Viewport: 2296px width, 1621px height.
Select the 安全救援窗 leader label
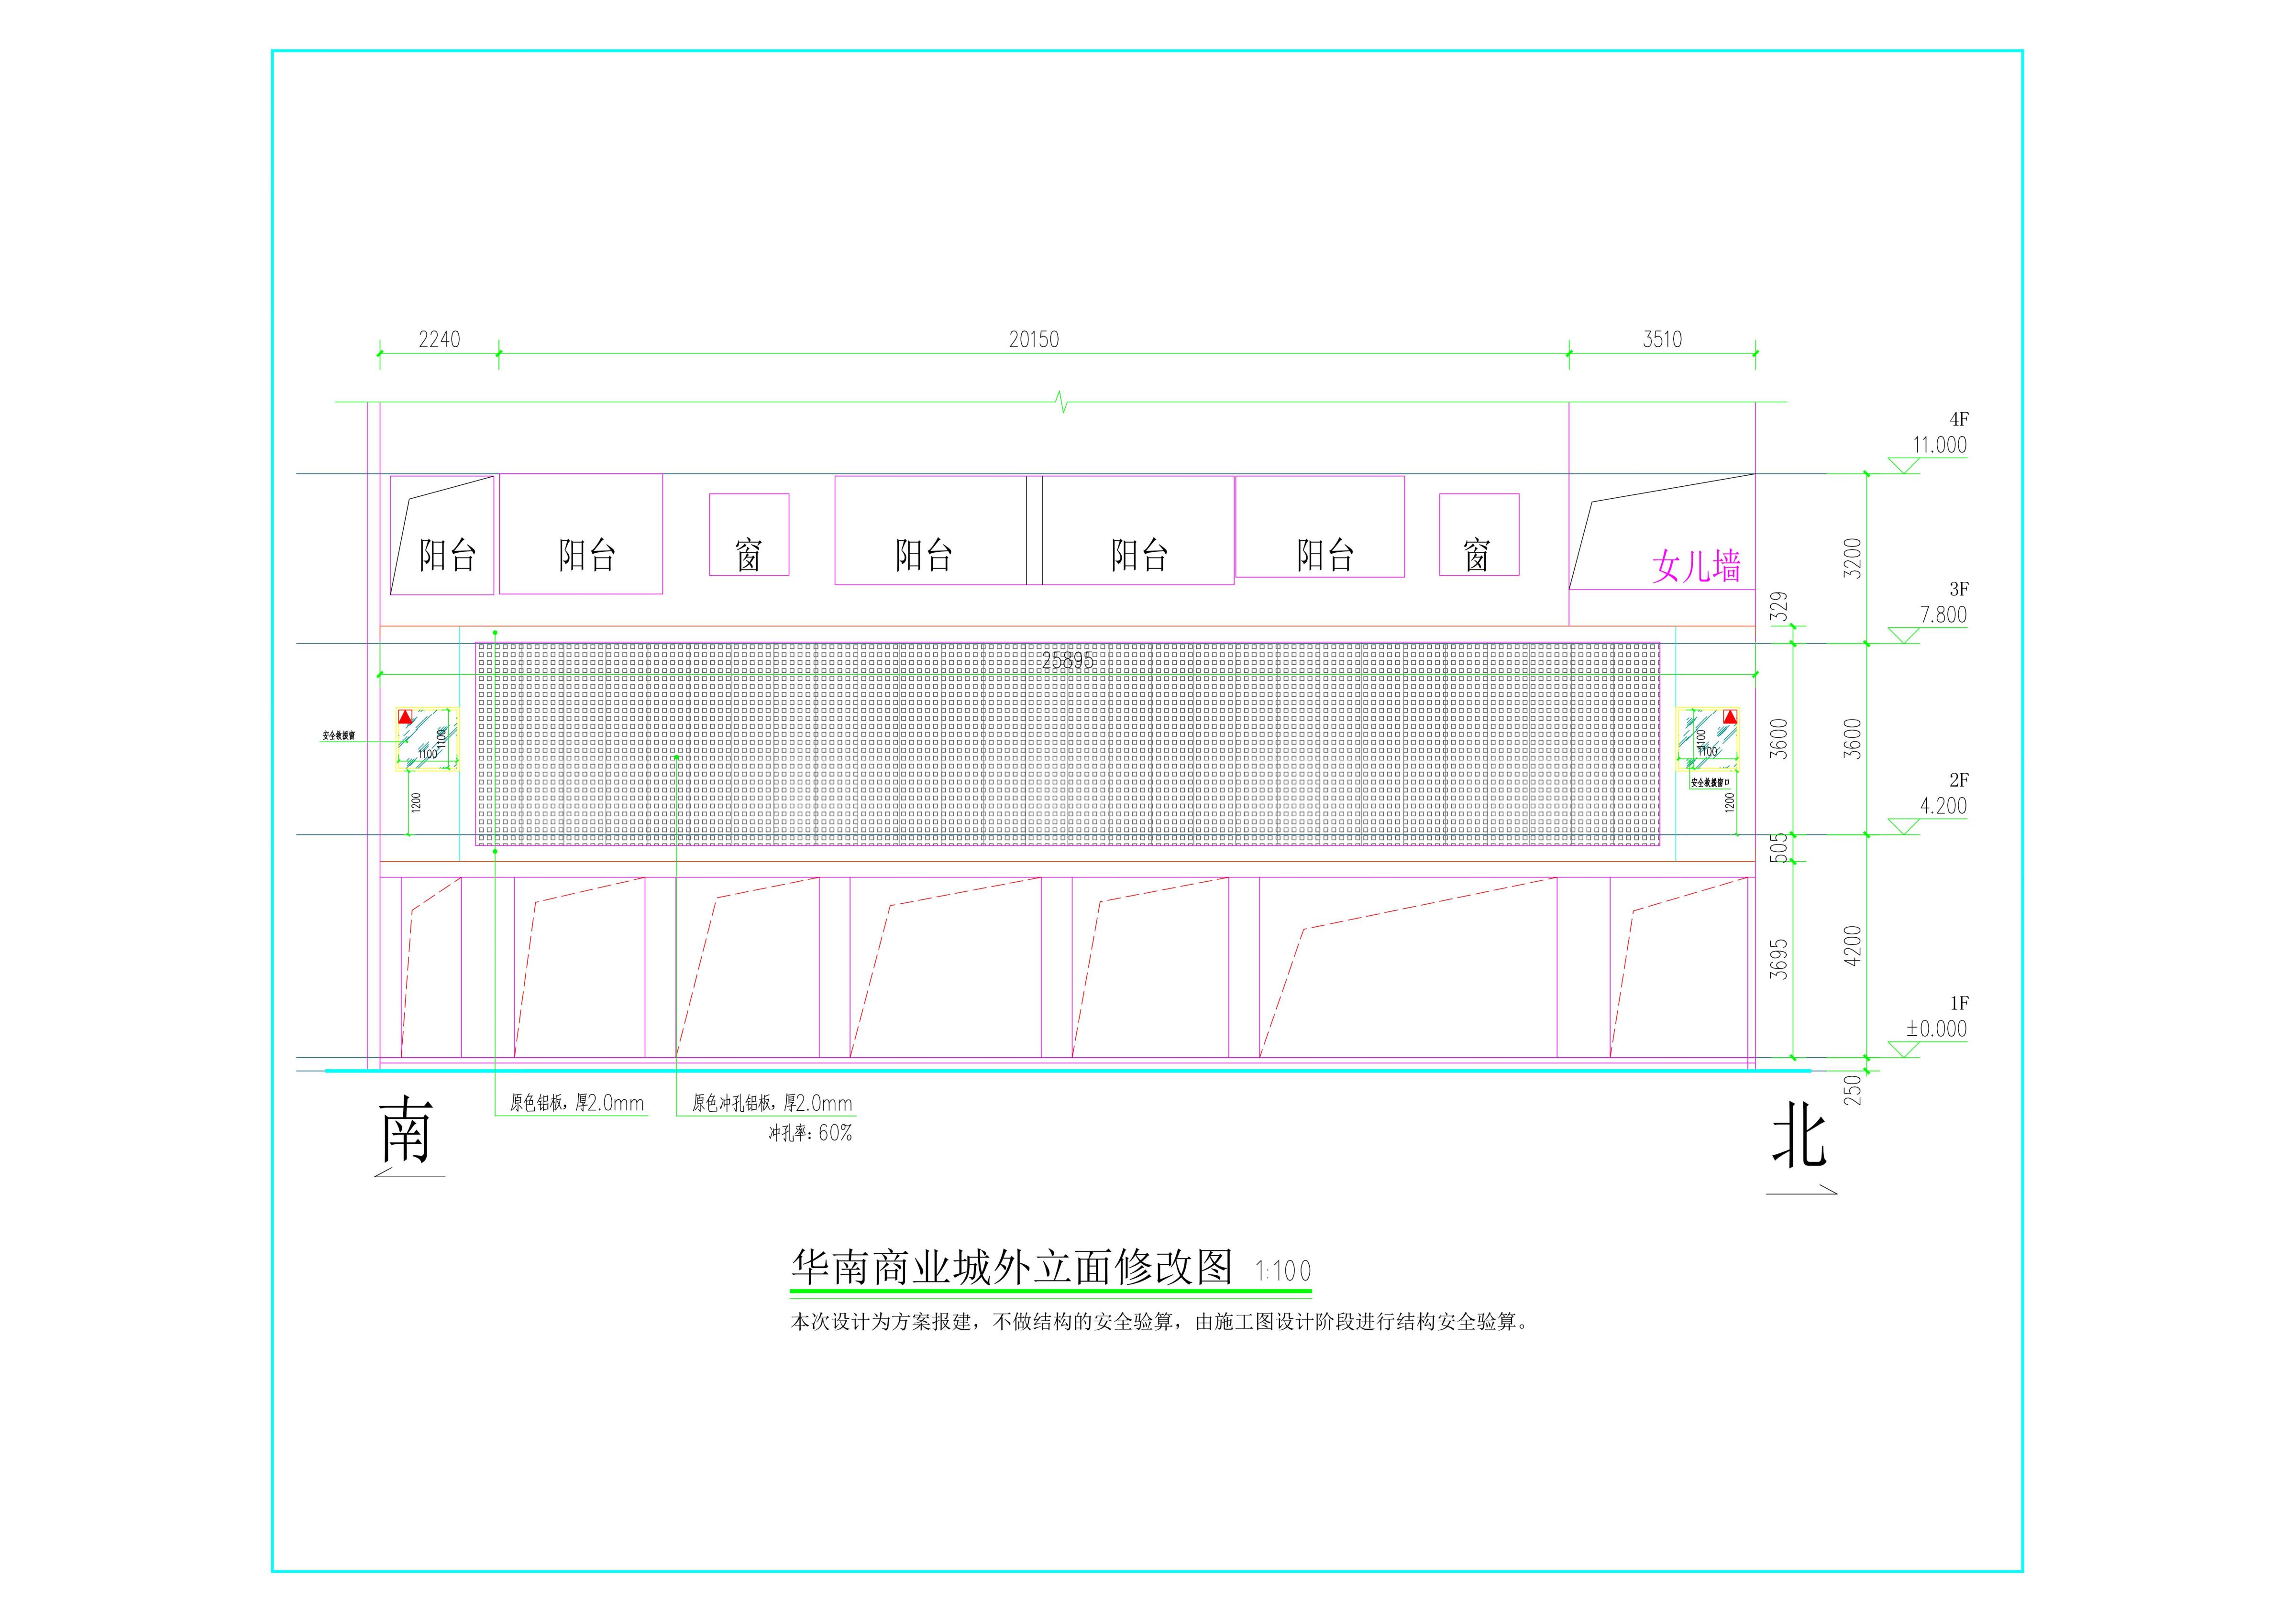(x=338, y=735)
